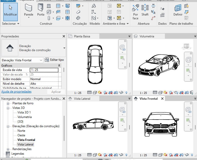Viewport: 197px width, 160px height.
Task: Open Planta Baixa tab list menu arrow
Action: [129, 36]
